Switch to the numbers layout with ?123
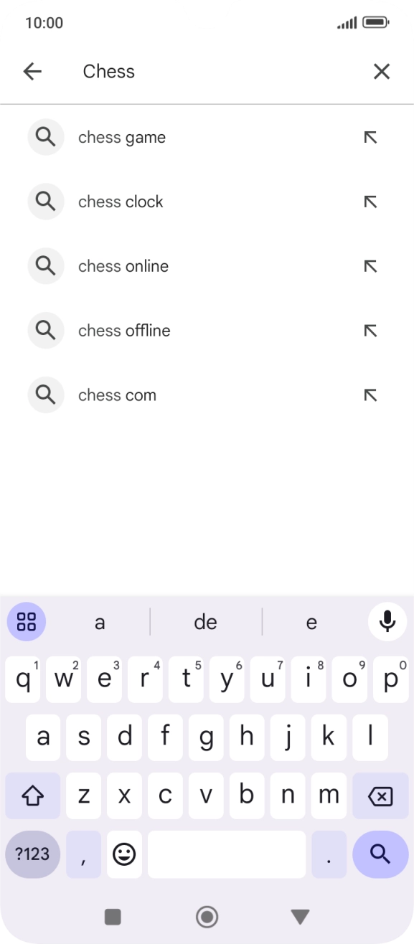 [x=32, y=854]
